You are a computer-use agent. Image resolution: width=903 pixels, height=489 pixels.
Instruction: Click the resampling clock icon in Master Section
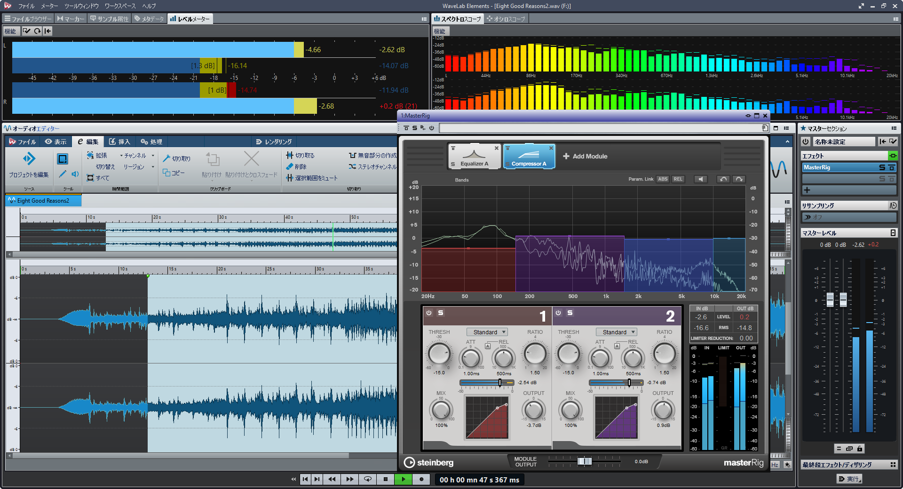point(893,205)
